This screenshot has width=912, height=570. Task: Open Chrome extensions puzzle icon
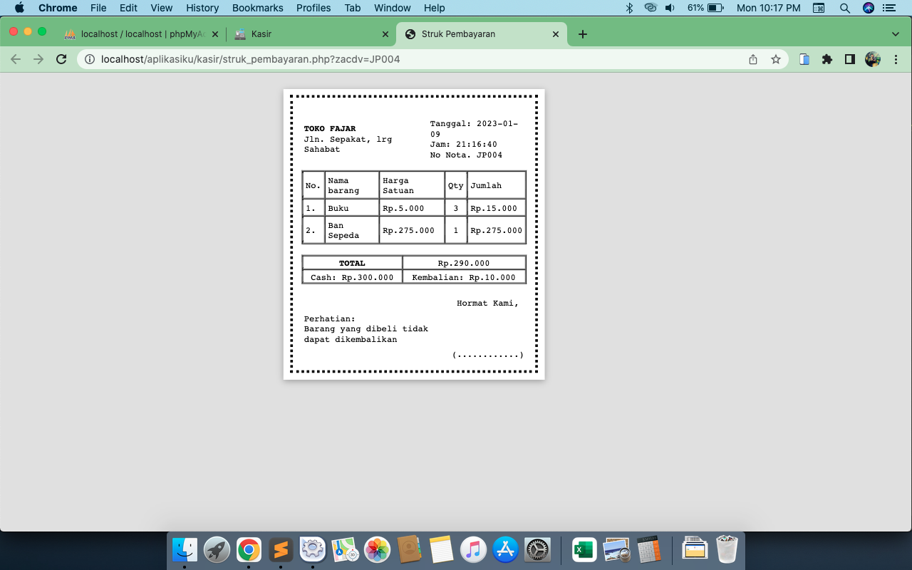coord(827,59)
